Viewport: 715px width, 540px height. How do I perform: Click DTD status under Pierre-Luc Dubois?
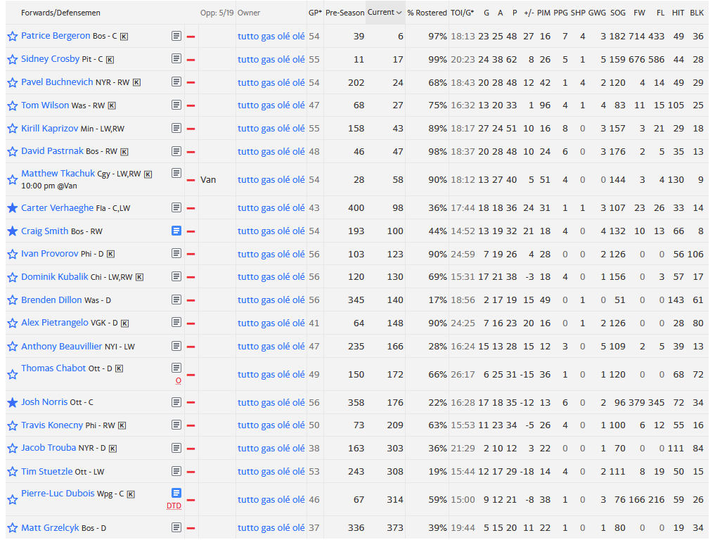pyautogui.click(x=174, y=506)
